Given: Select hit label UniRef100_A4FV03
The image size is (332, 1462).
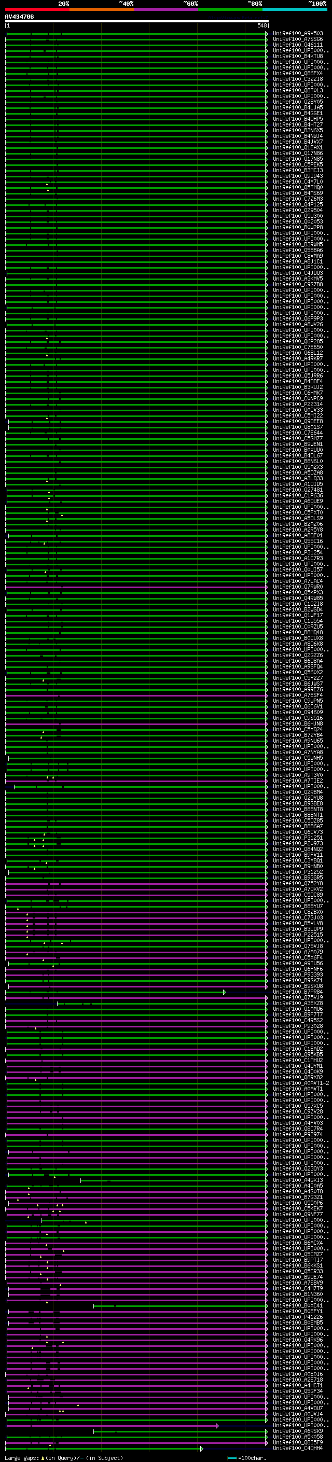Looking at the screenshot, I should pos(298,1123).
